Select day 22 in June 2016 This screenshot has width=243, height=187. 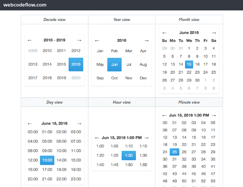click(x=189, y=72)
